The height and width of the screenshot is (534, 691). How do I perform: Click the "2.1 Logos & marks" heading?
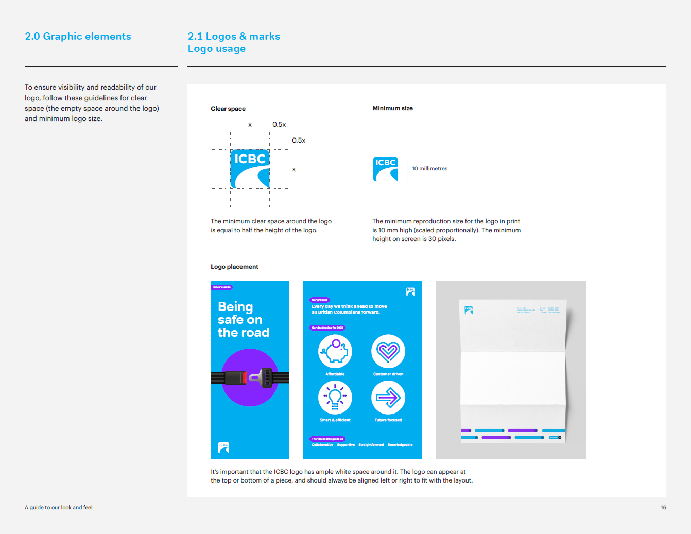click(x=234, y=37)
